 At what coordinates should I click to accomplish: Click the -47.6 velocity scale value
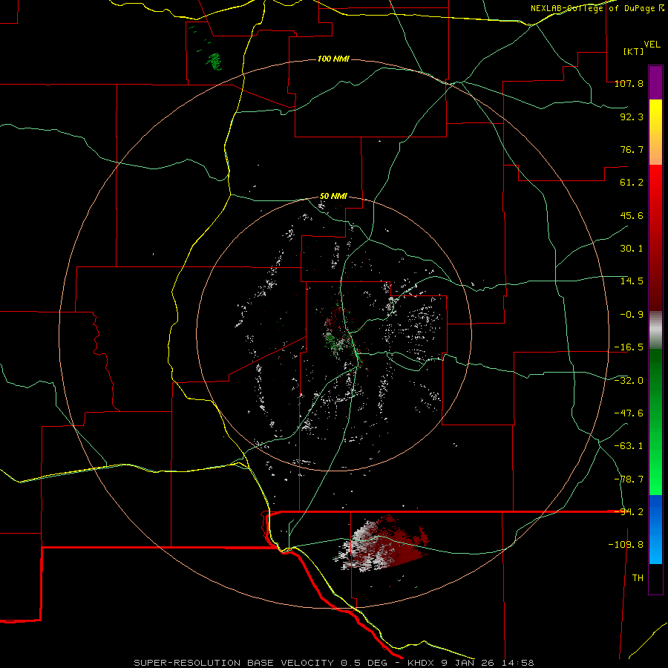629,413
